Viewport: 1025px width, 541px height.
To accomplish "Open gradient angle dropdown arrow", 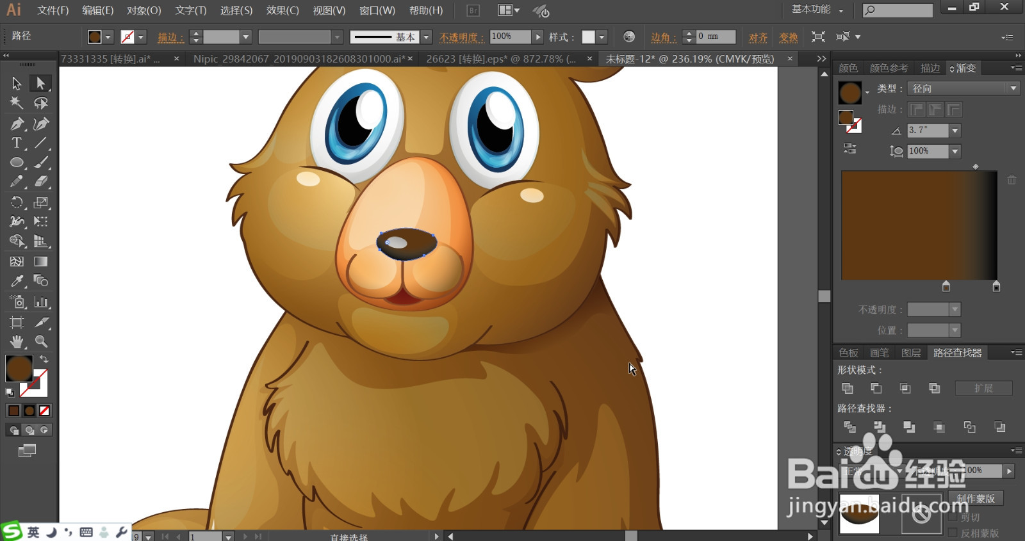I will (x=955, y=131).
